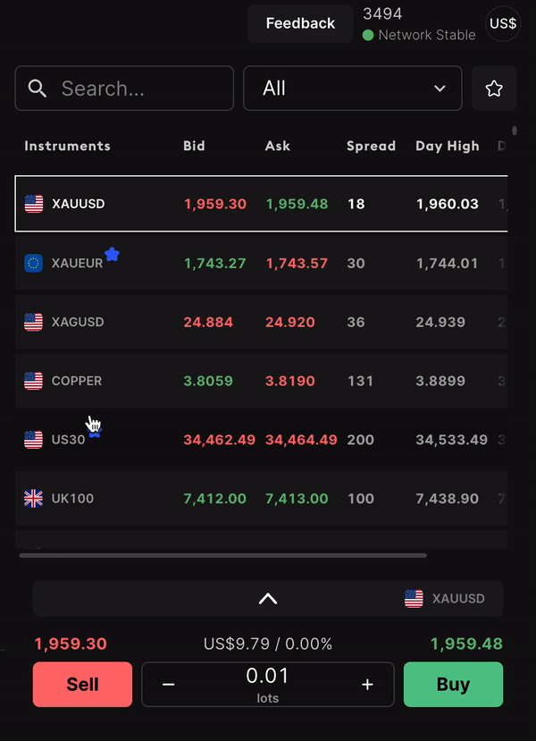Click the green Buy button
Image resolution: width=536 pixels, height=741 pixels.
click(453, 685)
